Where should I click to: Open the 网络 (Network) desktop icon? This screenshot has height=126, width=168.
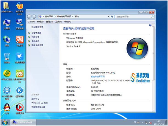(7, 40)
